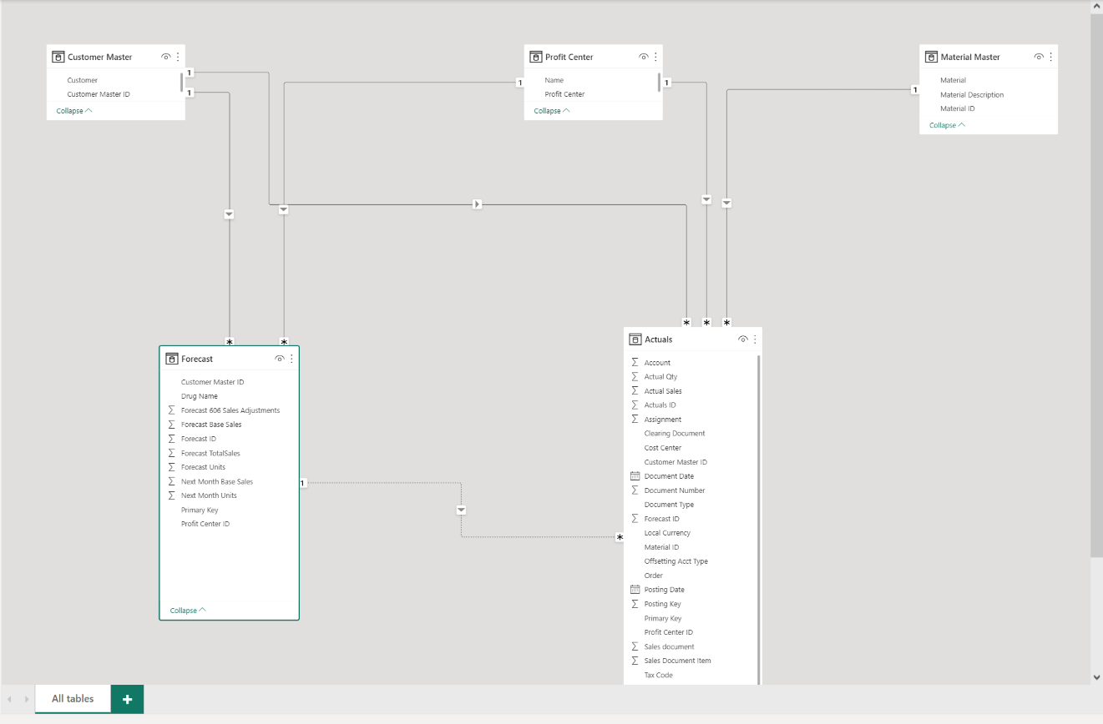Open more options for Forecast table
Screen dimensions: 1103x724
pos(291,359)
